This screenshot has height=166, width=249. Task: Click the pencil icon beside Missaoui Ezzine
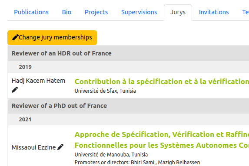click(x=60, y=147)
